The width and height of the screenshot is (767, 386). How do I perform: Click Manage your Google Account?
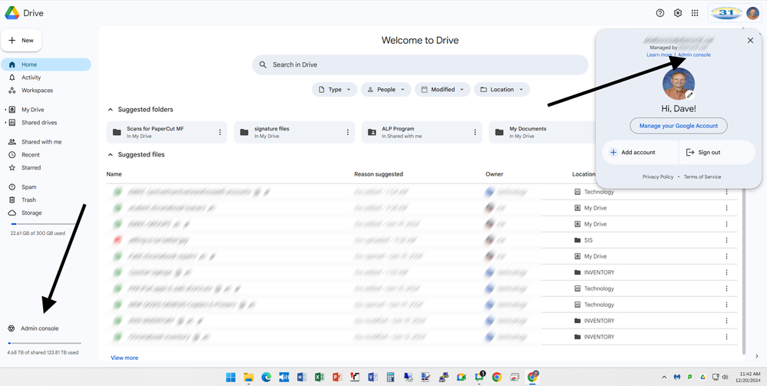tap(679, 126)
